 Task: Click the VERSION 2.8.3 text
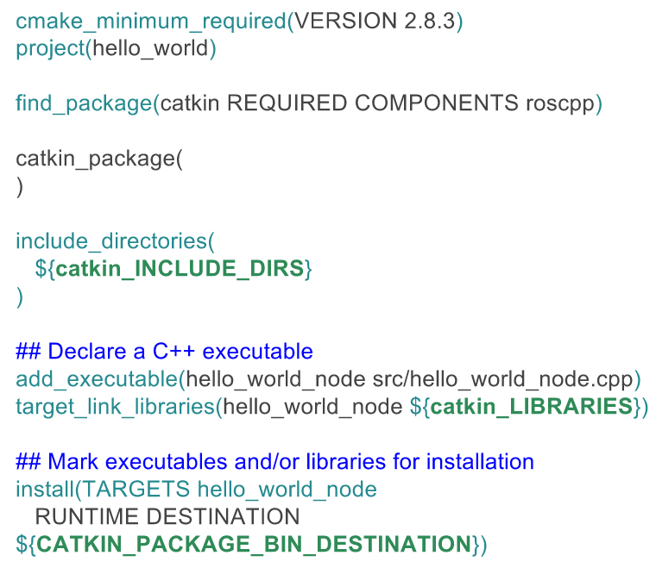(x=375, y=22)
